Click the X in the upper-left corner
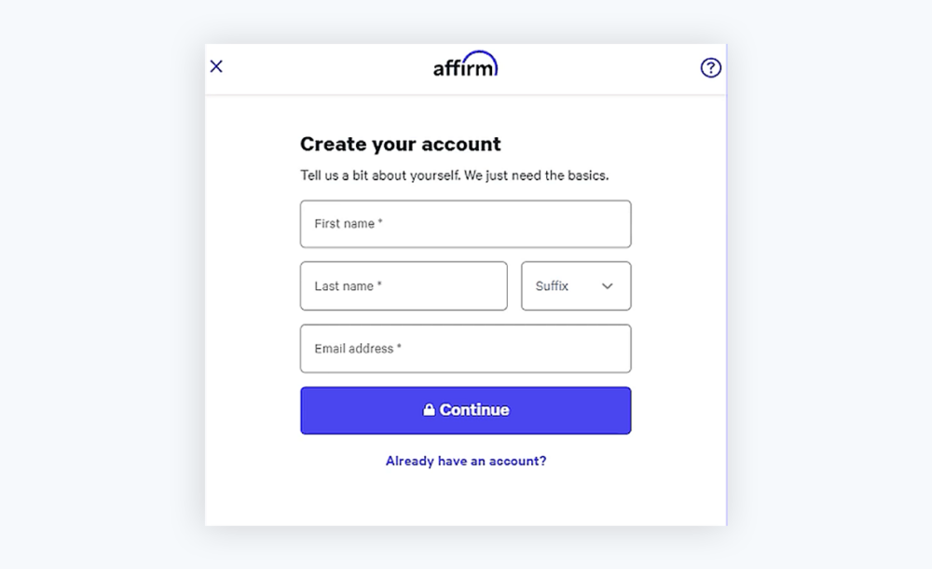932x569 pixels. 216,66
